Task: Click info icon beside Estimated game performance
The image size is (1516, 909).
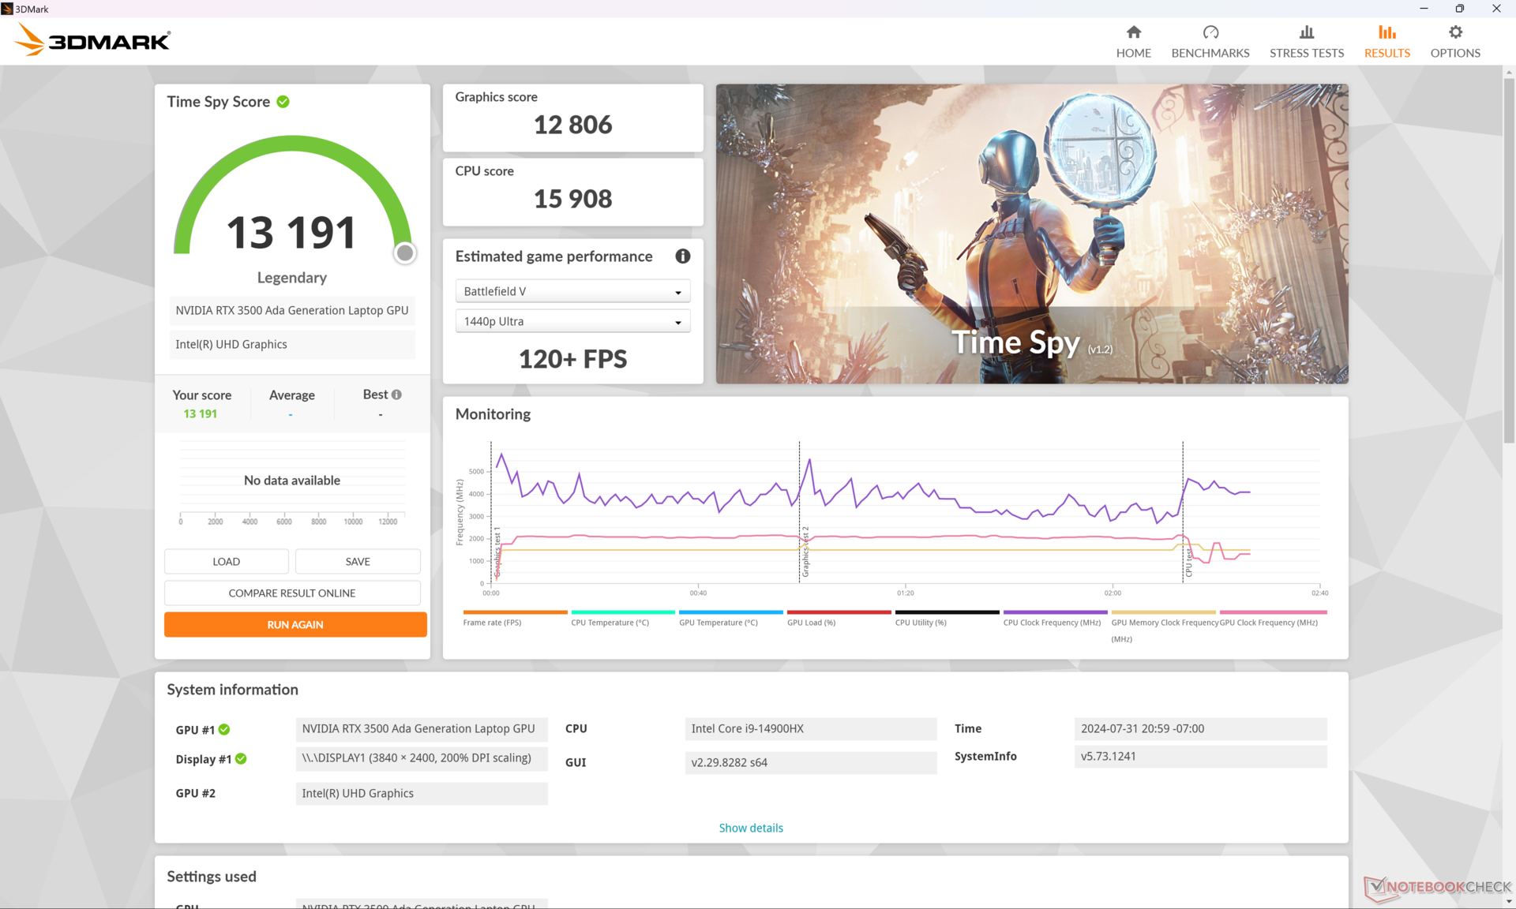Action: coord(682,256)
